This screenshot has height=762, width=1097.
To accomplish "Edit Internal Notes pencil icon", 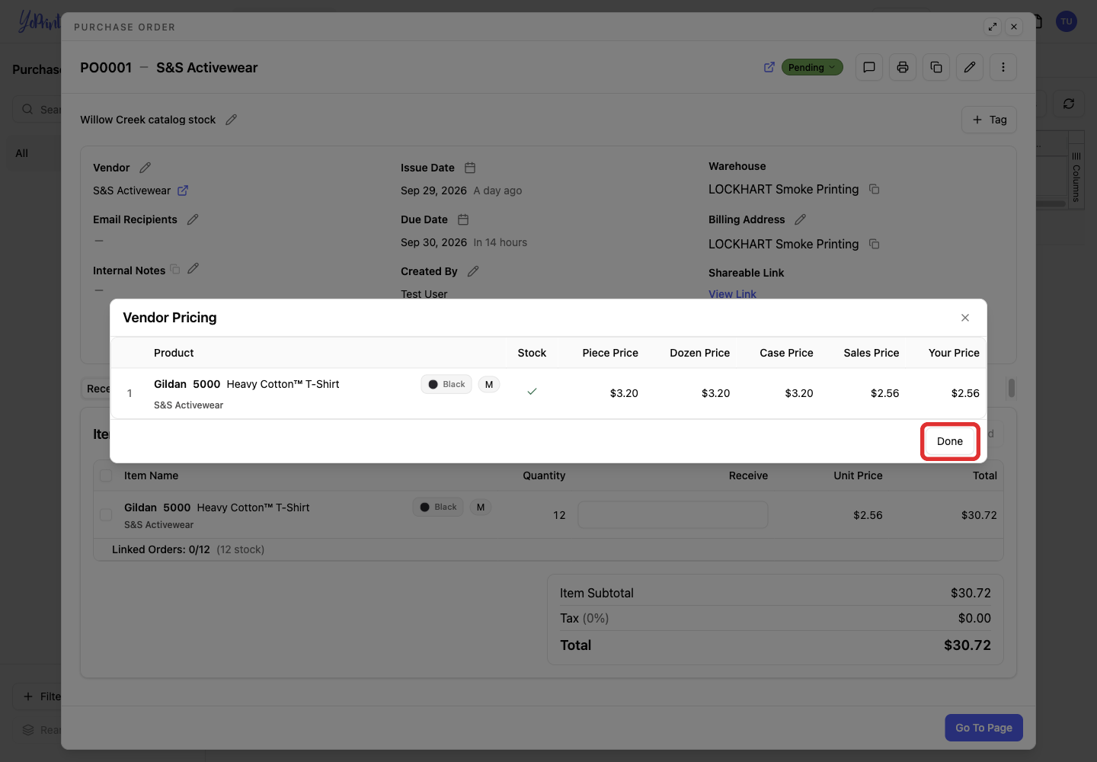I will pos(193,268).
